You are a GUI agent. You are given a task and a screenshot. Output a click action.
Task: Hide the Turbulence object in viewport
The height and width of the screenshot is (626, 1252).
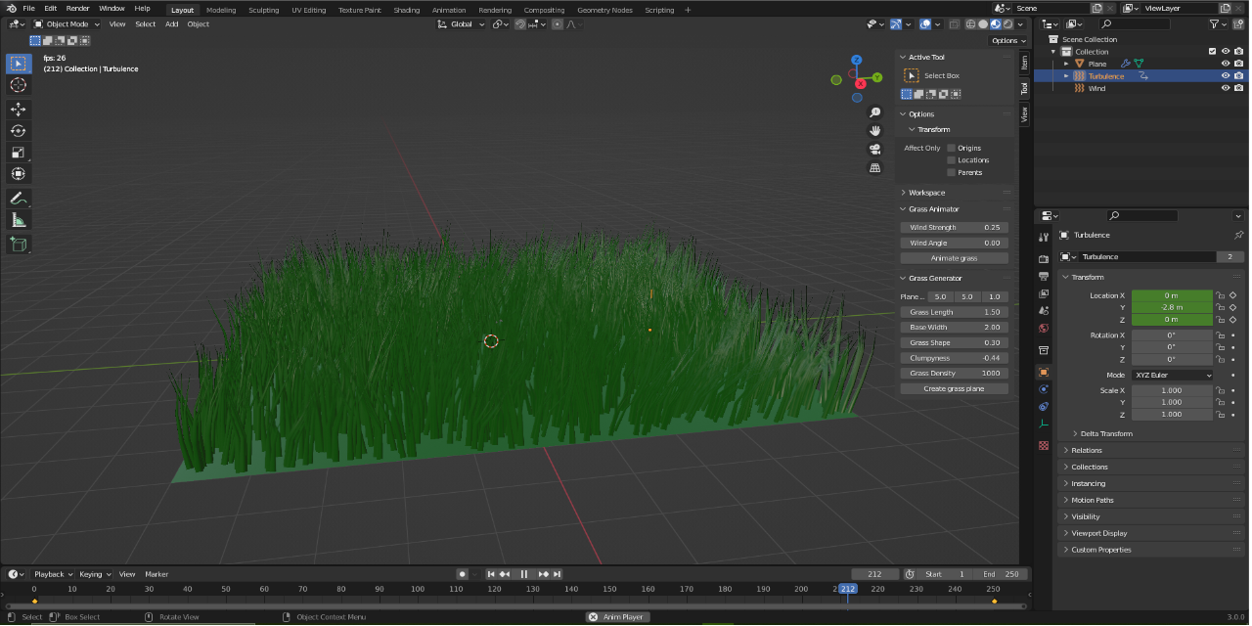[1225, 75]
